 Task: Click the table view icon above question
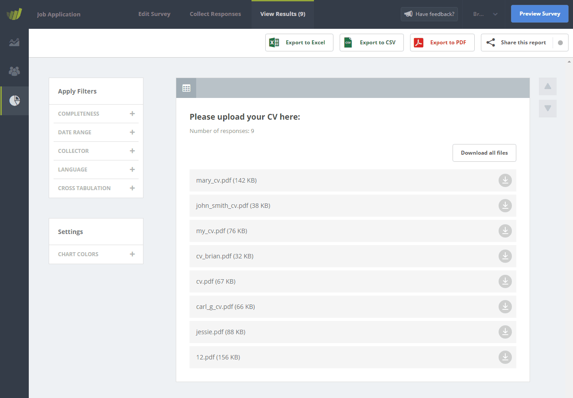(x=186, y=88)
